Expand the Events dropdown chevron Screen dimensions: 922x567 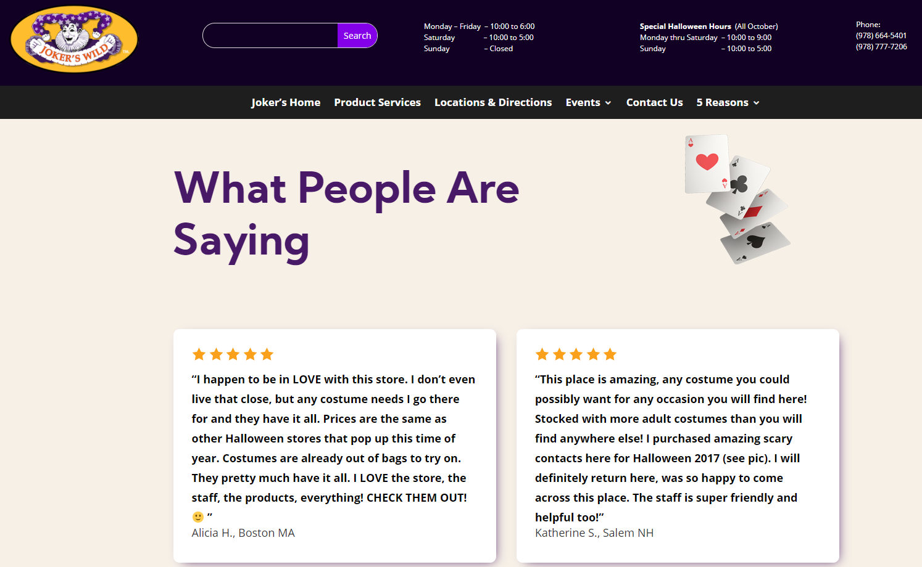coord(608,103)
